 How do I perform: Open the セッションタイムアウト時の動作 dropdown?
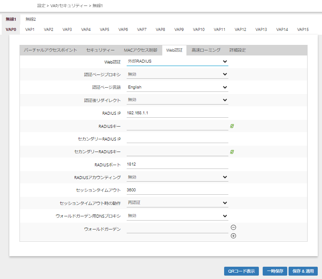point(178,203)
